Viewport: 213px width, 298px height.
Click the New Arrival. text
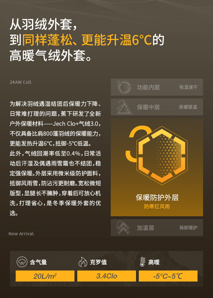(22, 234)
